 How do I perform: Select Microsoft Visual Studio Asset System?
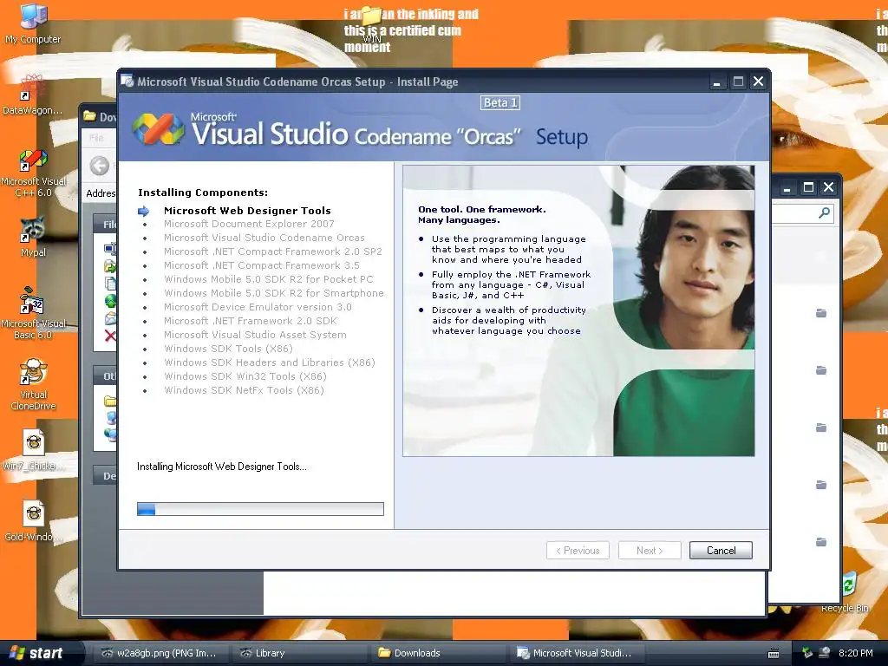coord(255,335)
